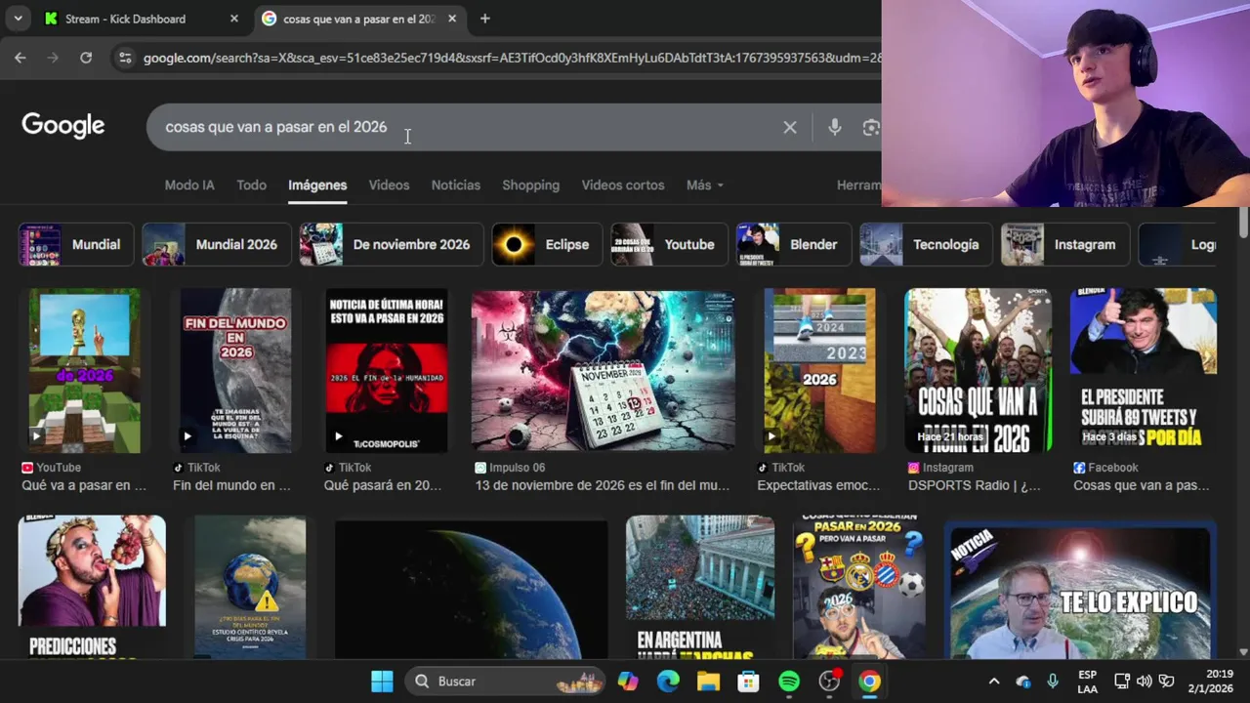The width and height of the screenshot is (1250, 703).
Task: Open a new browser tab
Action: pos(484,19)
